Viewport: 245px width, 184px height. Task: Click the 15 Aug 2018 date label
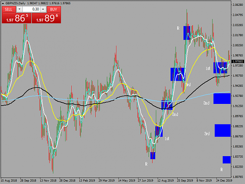pyautogui.click(x=9, y=180)
